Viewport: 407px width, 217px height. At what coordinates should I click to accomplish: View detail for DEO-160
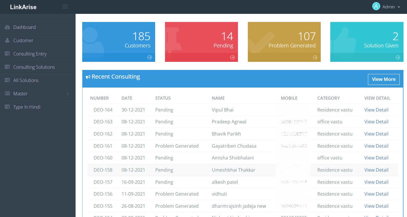[x=376, y=158]
